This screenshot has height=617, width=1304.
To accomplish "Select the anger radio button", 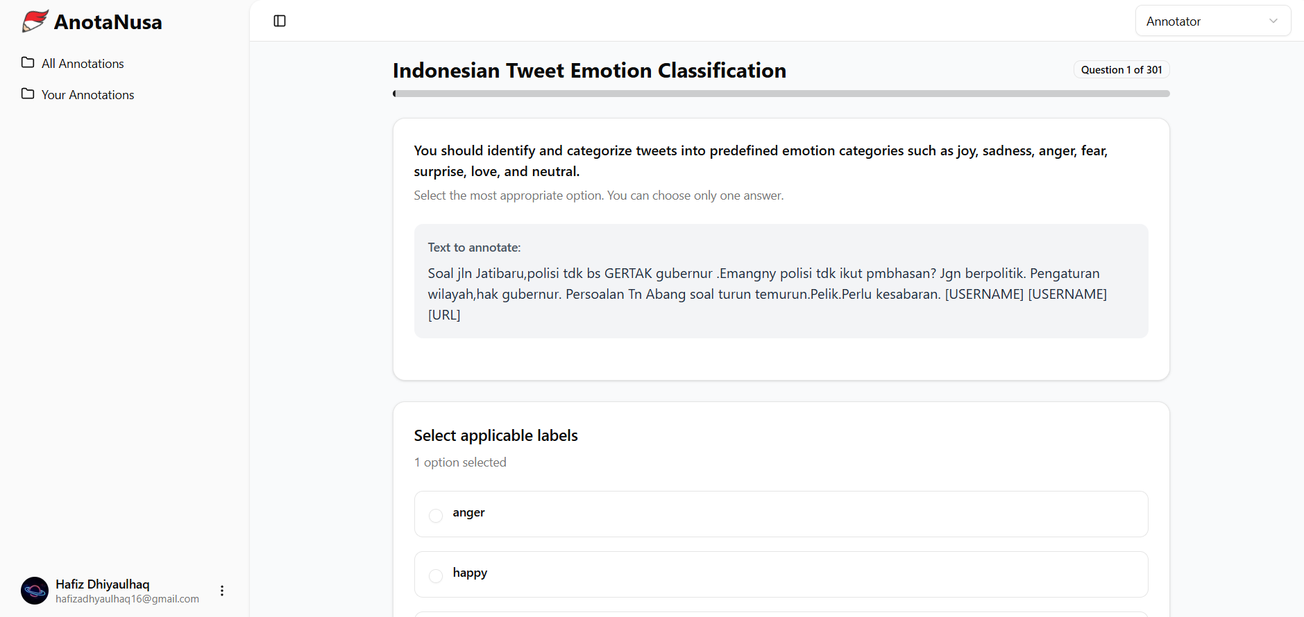I will click(436, 515).
